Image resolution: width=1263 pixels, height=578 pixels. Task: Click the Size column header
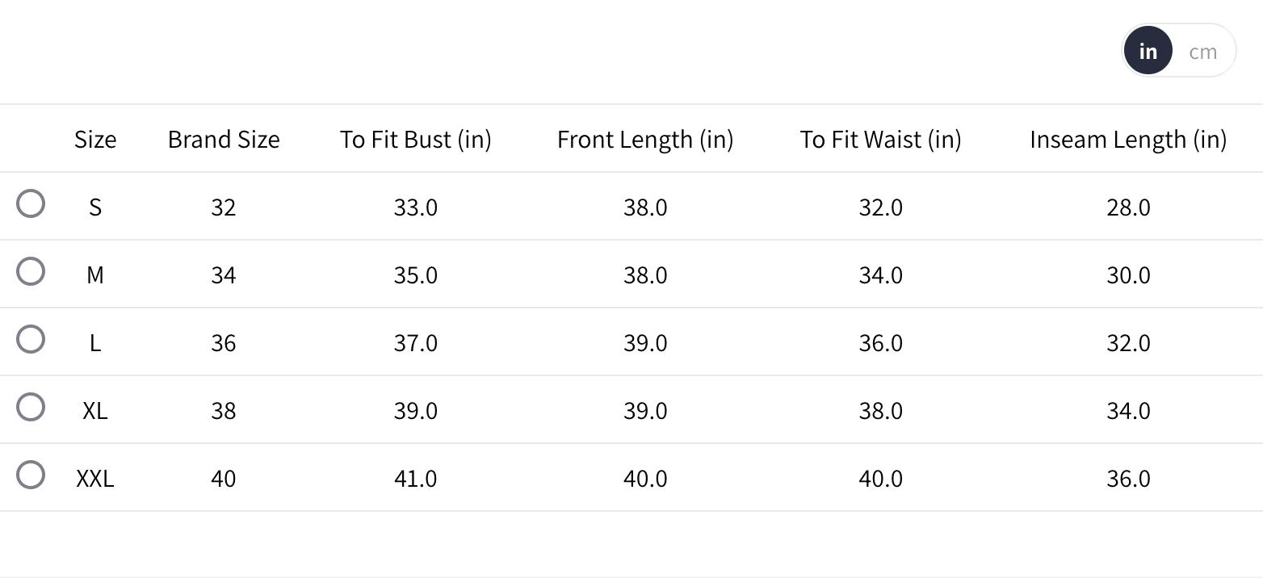tap(95, 140)
